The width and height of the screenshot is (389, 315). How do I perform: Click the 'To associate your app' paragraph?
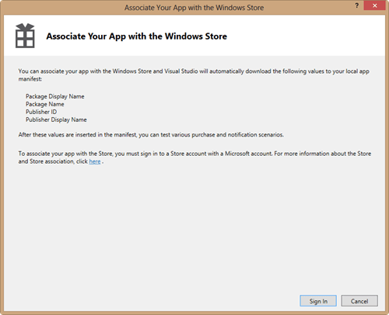click(194, 157)
